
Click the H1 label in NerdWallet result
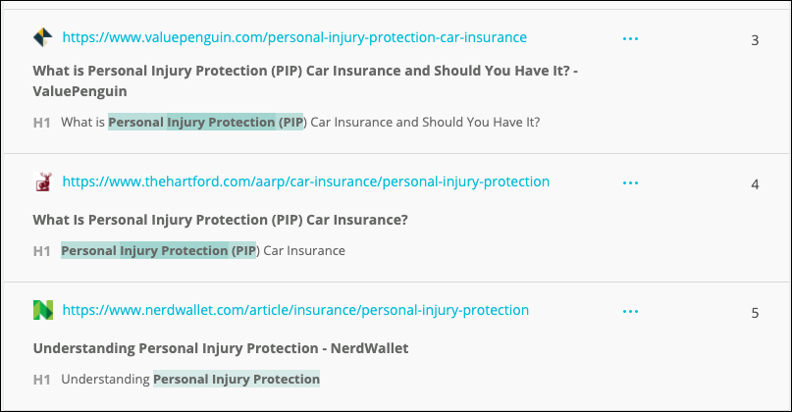click(41, 380)
